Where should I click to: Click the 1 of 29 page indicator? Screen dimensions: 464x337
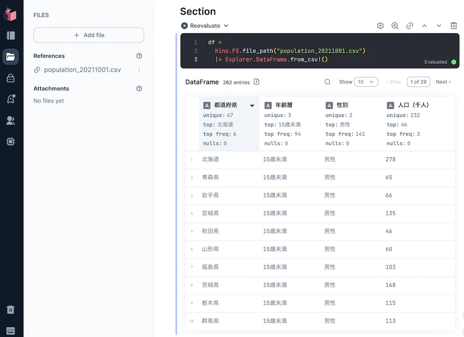[419, 82]
